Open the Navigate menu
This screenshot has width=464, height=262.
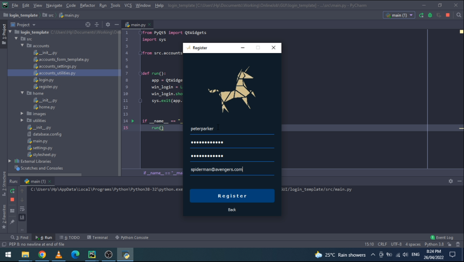pyautogui.click(x=54, y=5)
